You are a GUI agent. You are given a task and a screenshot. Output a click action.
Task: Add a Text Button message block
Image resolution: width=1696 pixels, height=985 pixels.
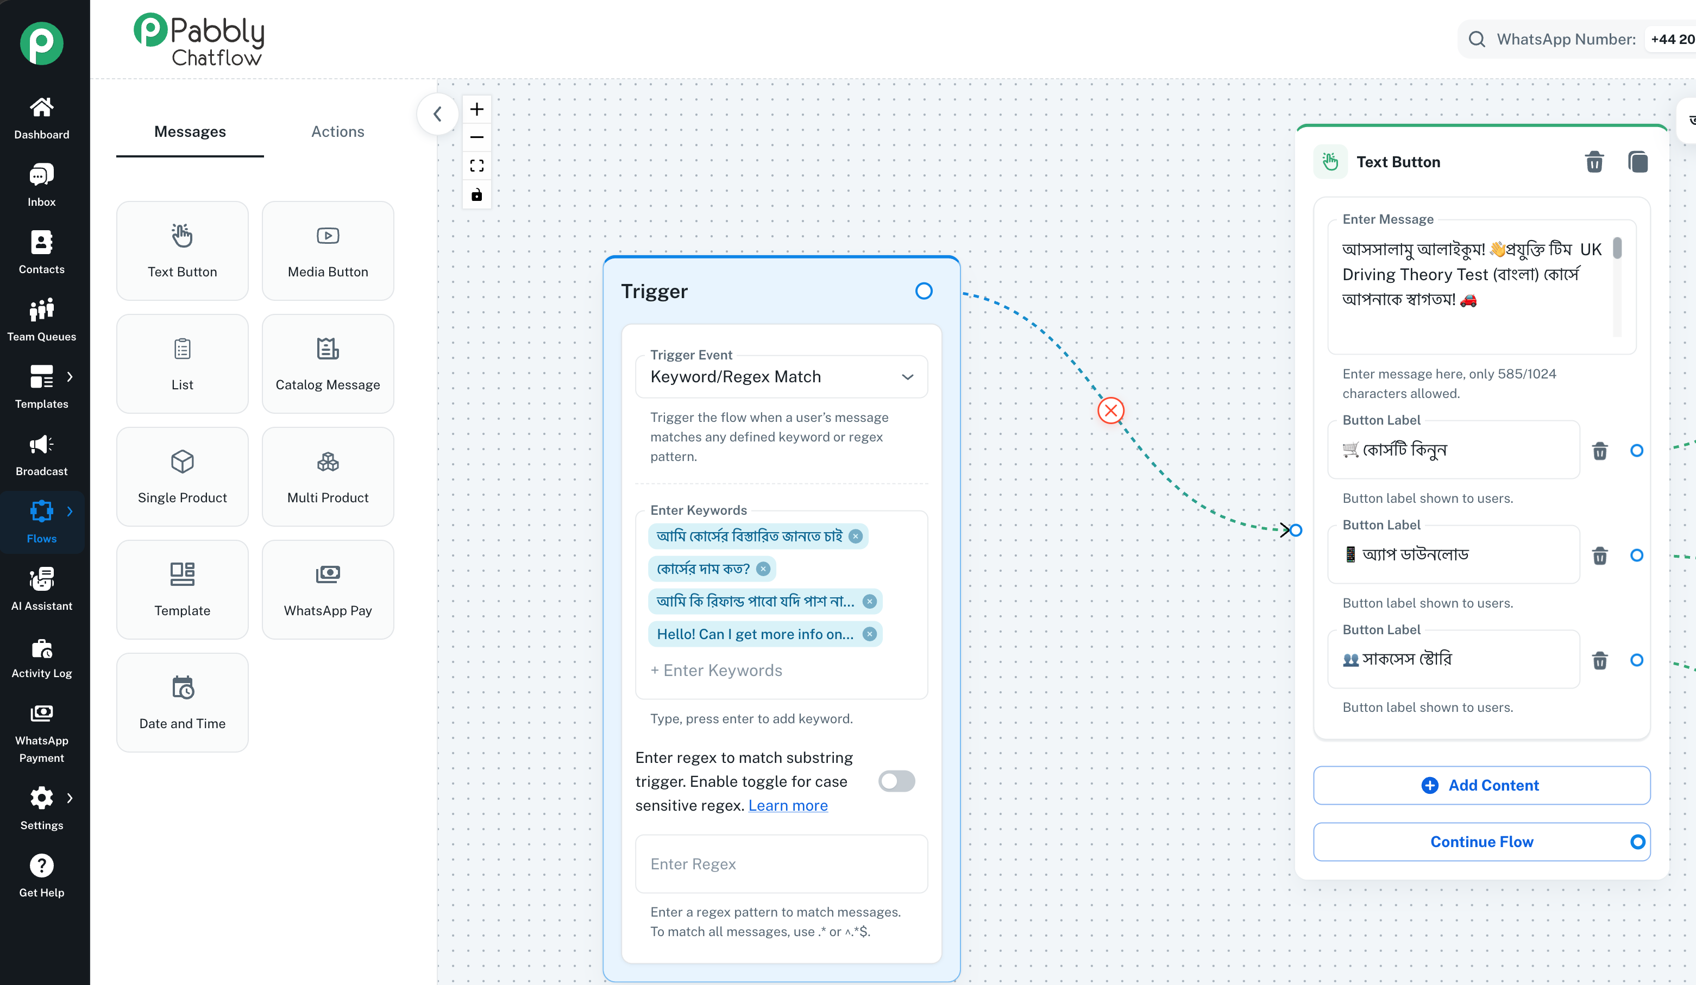[x=181, y=250]
